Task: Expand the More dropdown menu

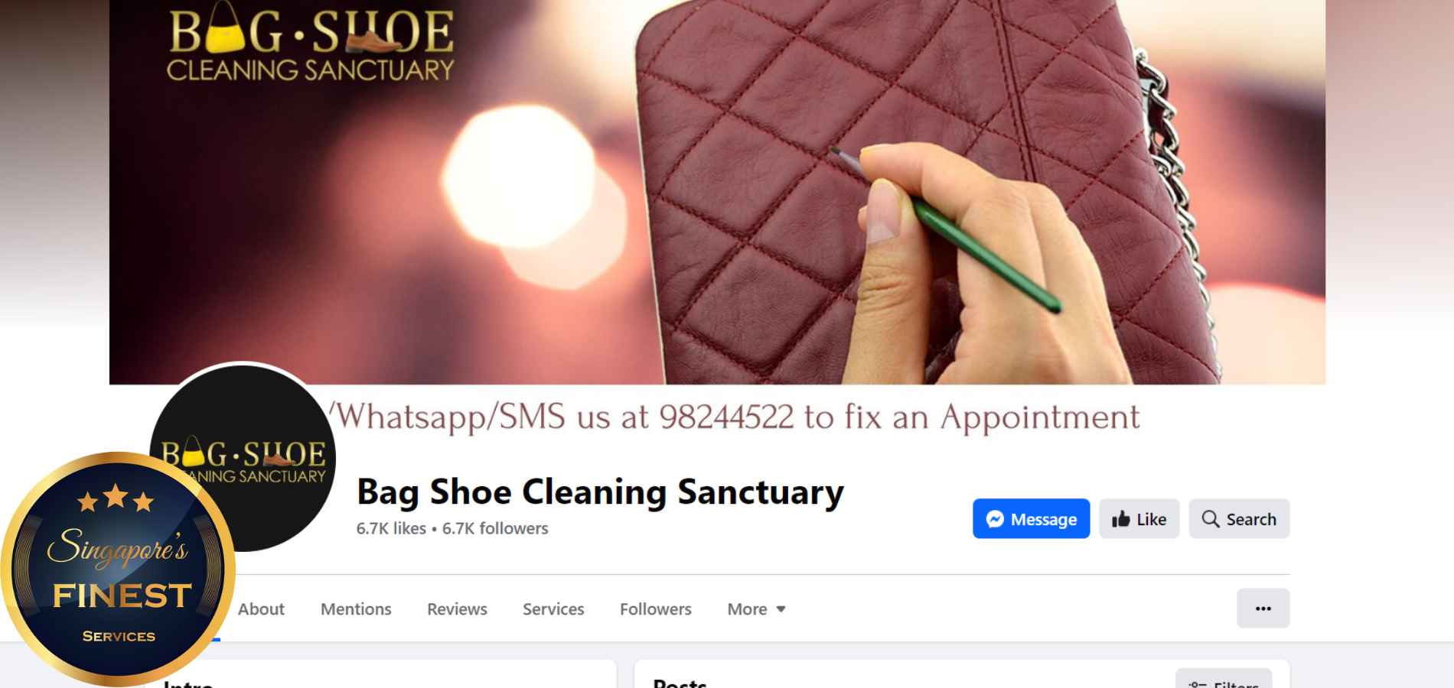Action: (757, 609)
